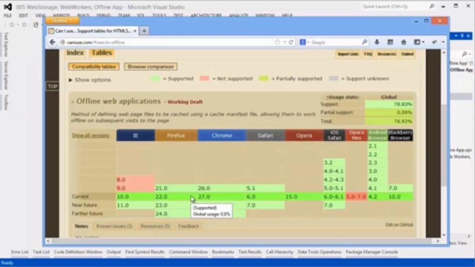Open the Resources (5) tab
The width and height of the screenshot is (475, 267).
tap(155, 226)
